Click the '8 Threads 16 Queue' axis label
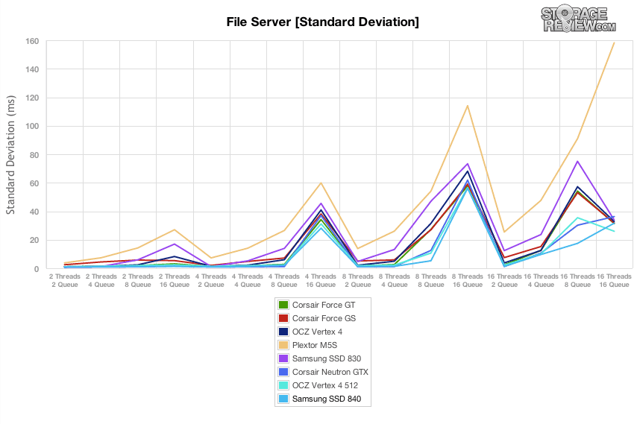 coord(468,281)
